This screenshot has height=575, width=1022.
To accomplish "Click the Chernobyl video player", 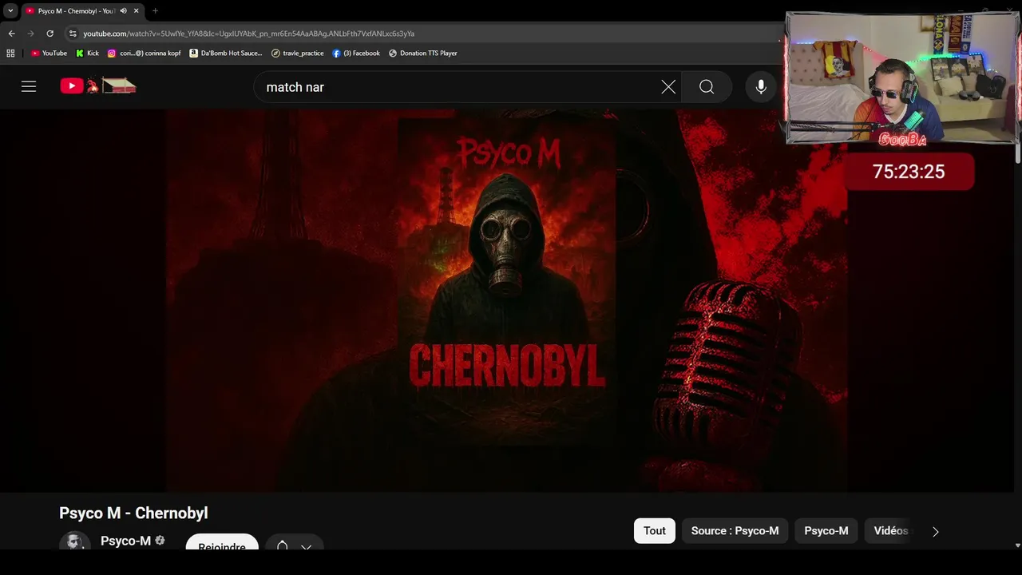I will pyautogui.click(x=507, y=300).
